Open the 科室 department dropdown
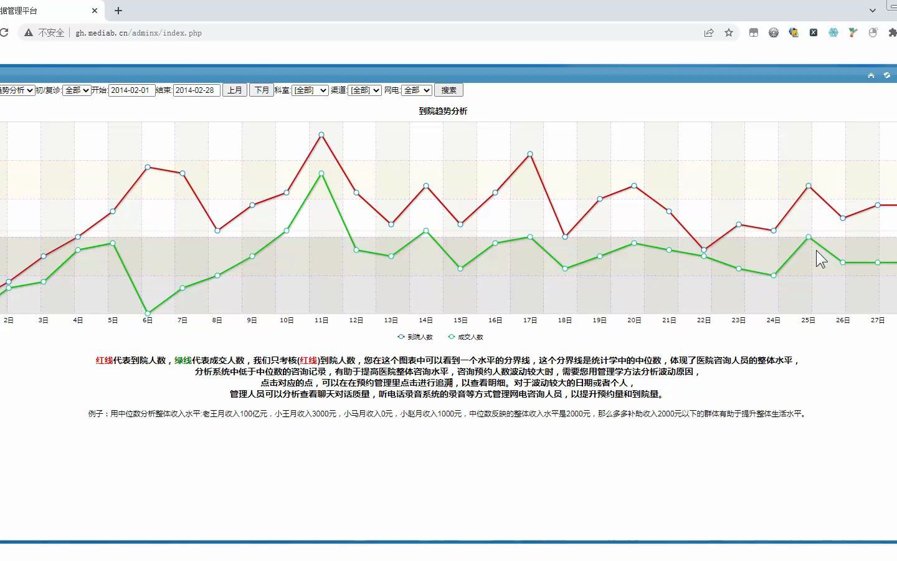 pos(310,90)
